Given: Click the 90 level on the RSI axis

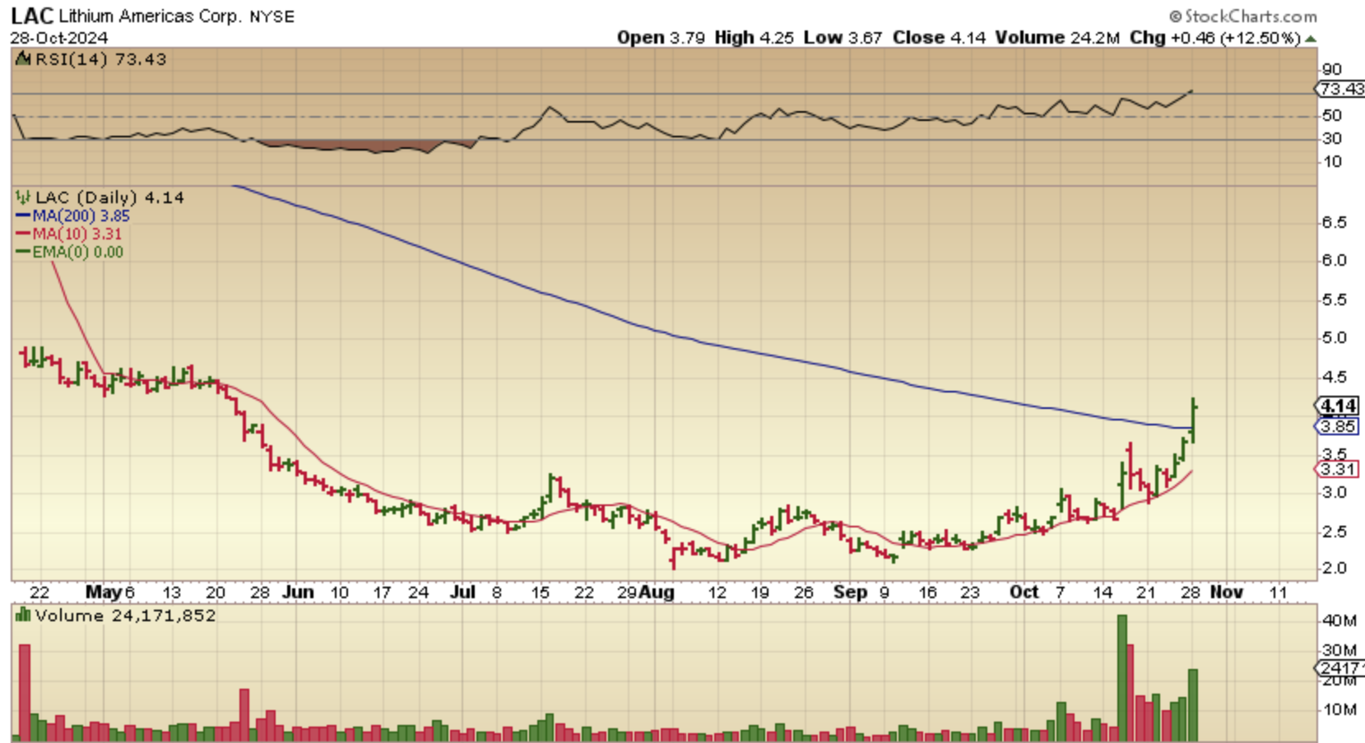Looking at the screenshot, I should tap(1332, 69).
